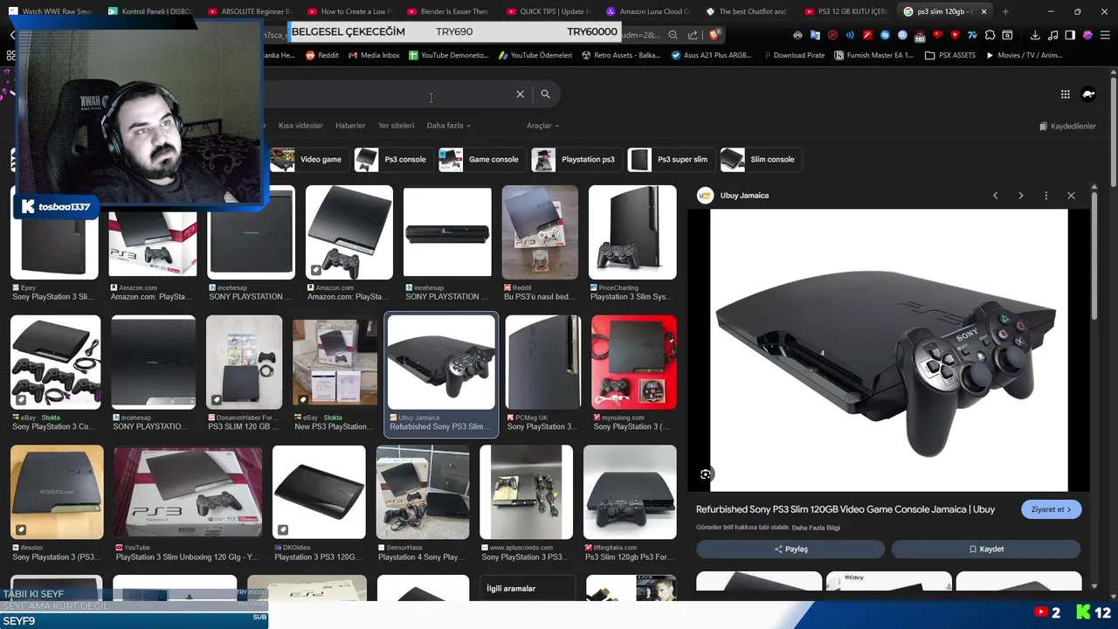This screenshot has width=1118, height=629.
Task: Switch to Blender Is Easier Then tab
Action: click(447, 11)
